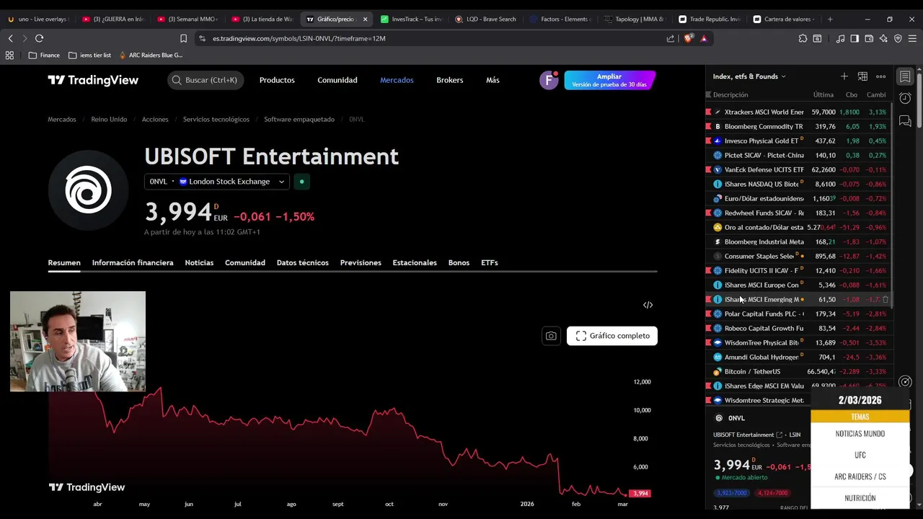Screen dimensions: 923x519
Task: Open the Mercados header menu
Action: [397, 80]
